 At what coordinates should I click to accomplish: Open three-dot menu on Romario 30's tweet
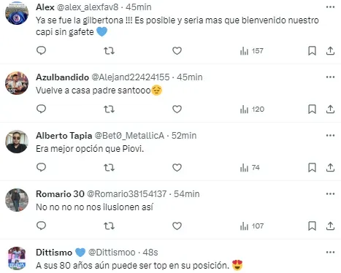tap(330, 194)
